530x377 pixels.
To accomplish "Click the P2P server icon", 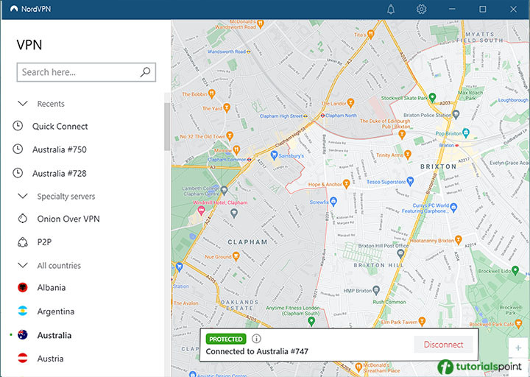I will pyautogui.click(x=22, y=242).
